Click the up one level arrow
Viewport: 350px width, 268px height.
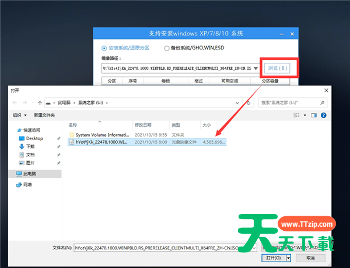tap(40, 102)
